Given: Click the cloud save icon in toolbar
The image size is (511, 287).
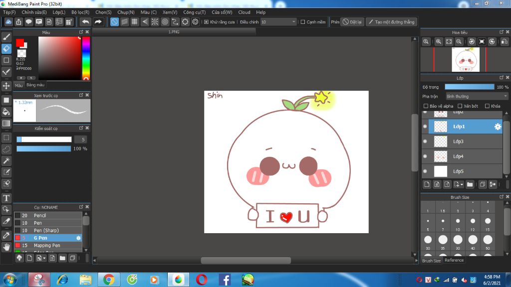Looking at the screenshot, I should [8, 22].
